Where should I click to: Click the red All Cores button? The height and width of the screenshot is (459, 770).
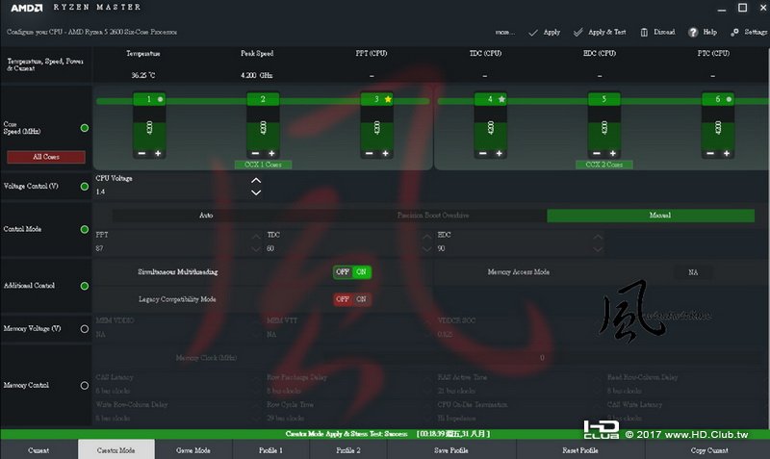[46, 157]
